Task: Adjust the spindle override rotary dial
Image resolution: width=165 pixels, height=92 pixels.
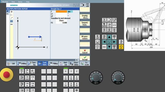Action: (96, 78)
